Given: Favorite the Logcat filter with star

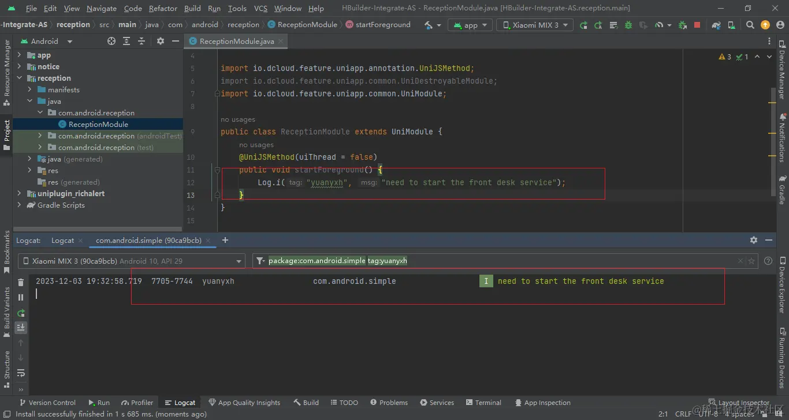Looking at the screenshot, I should (x=751, y=261).
